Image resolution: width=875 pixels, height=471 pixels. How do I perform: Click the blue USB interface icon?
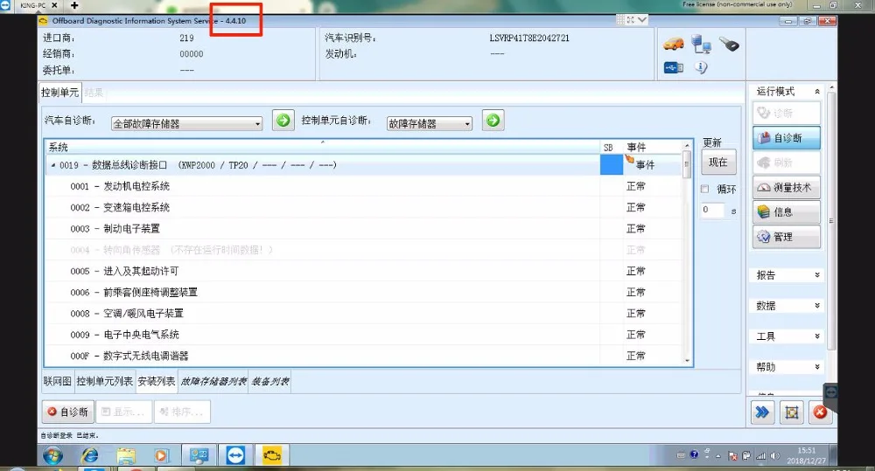tap(674, 67)
